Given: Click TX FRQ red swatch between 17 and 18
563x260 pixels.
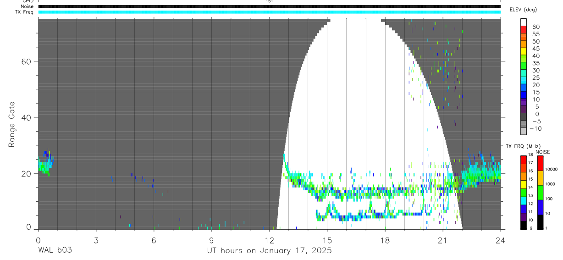Looking at the screenshot, I should pyautogui.click(x=523, y=159).
